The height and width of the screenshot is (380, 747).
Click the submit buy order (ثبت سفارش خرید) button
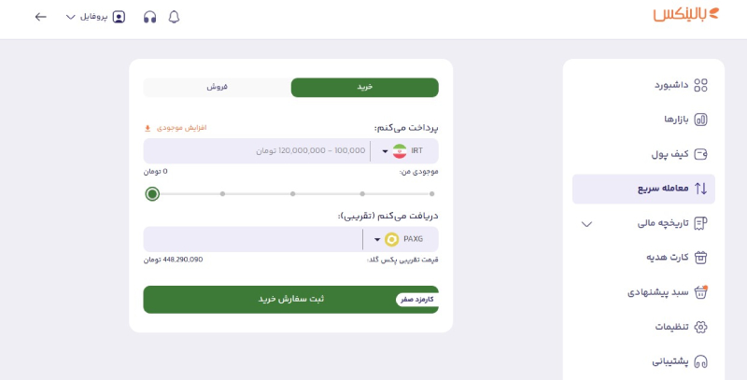click(x=290, y=299)
